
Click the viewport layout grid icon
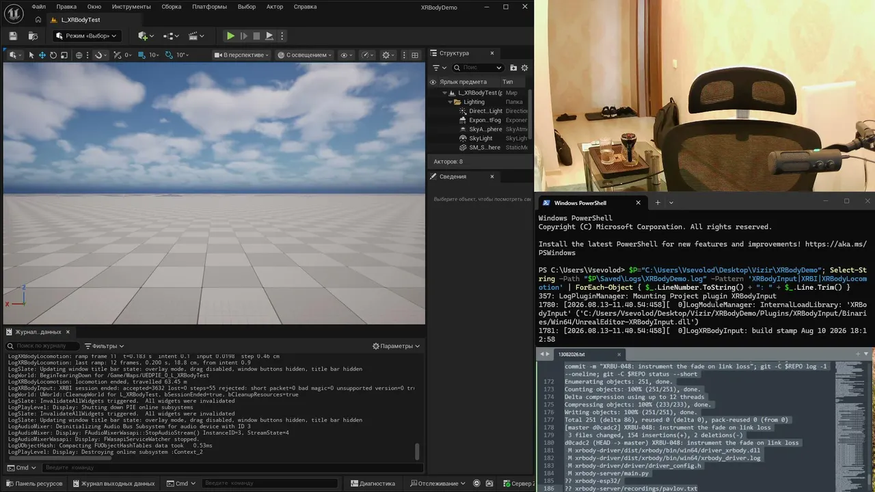click(x=414, y=55)
